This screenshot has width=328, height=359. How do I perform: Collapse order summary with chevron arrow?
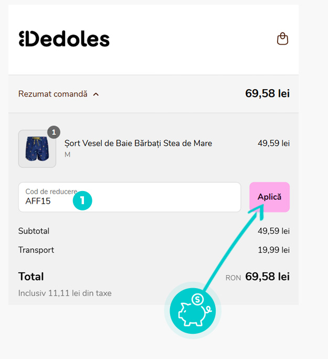point(96,94)
